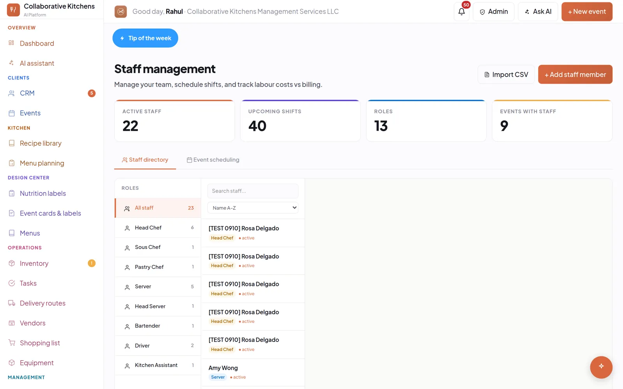Click the Delivery routes truck icon
This screenshot has height=389, width=623.
[12, 303]
